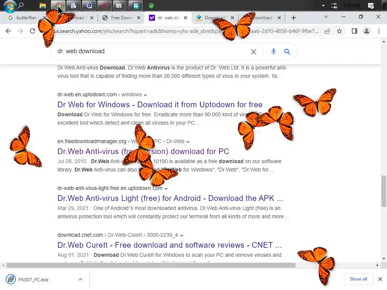Click the Yahoo search URL in address bar
The width and height of the screenshot is (387, 290).
(186, 31)
